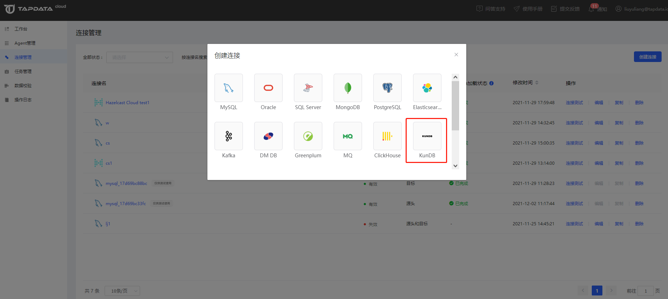Go to page 1 in pagination

click(x=597, y=290)
